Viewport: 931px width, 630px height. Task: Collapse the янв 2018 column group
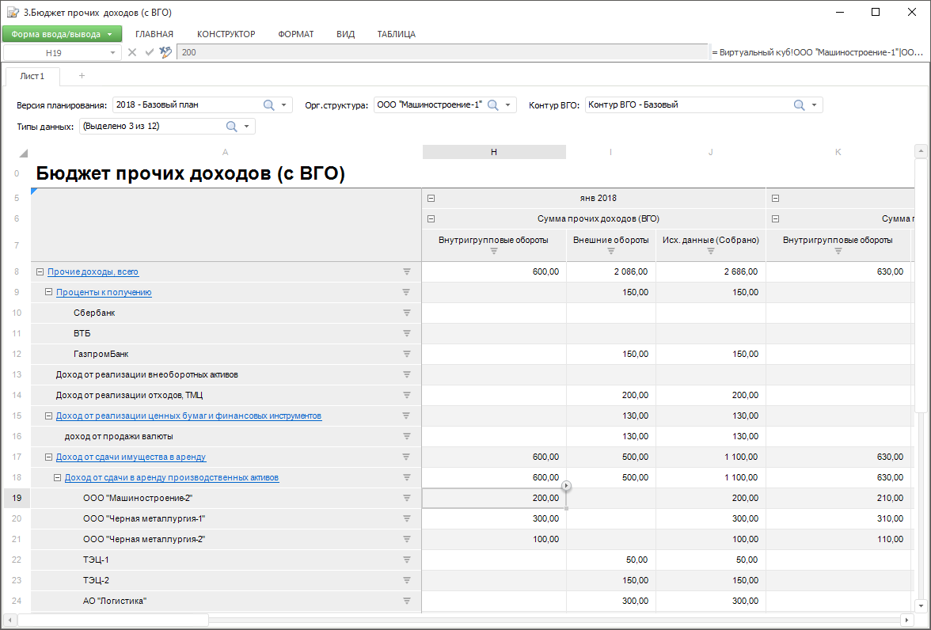[x=431, y=199]
